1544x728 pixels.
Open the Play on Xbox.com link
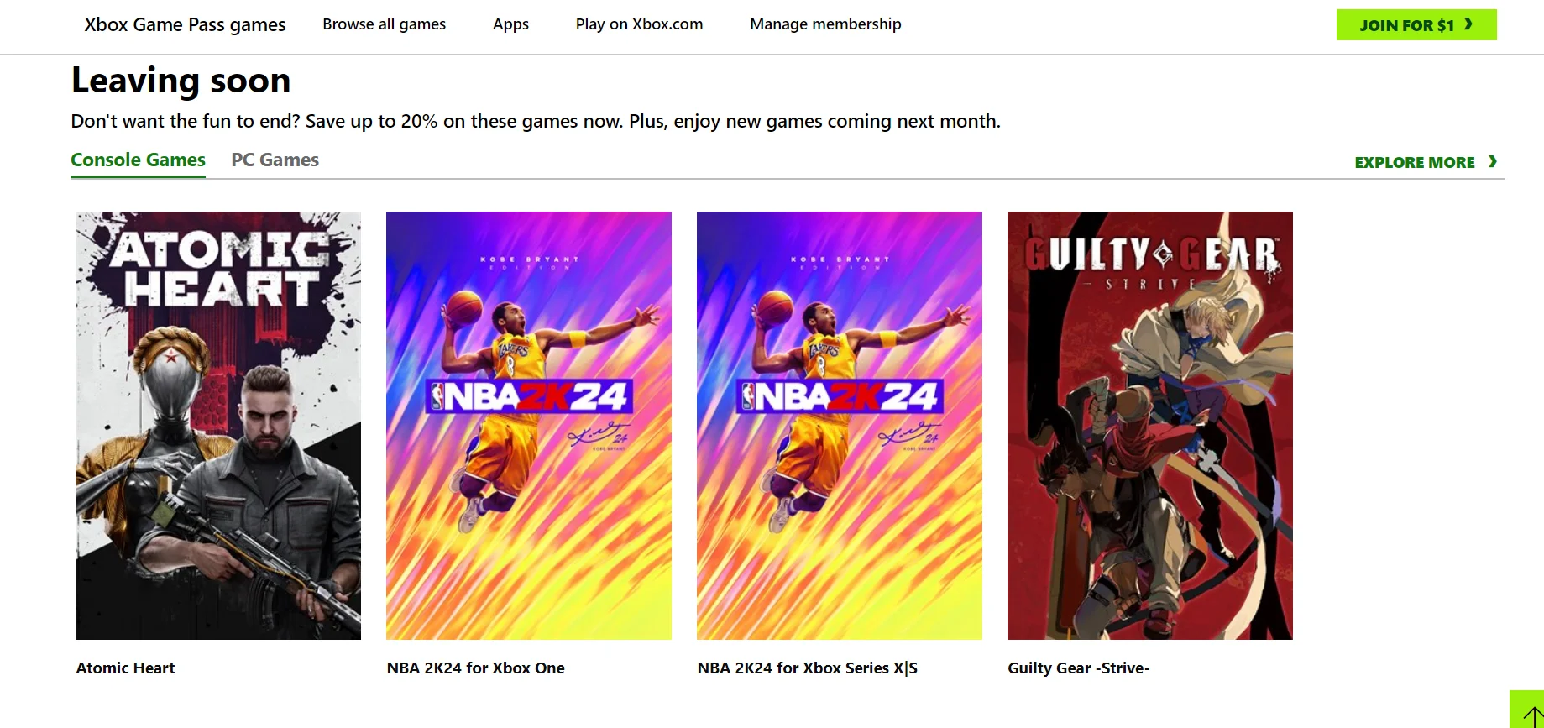point(639,24)
